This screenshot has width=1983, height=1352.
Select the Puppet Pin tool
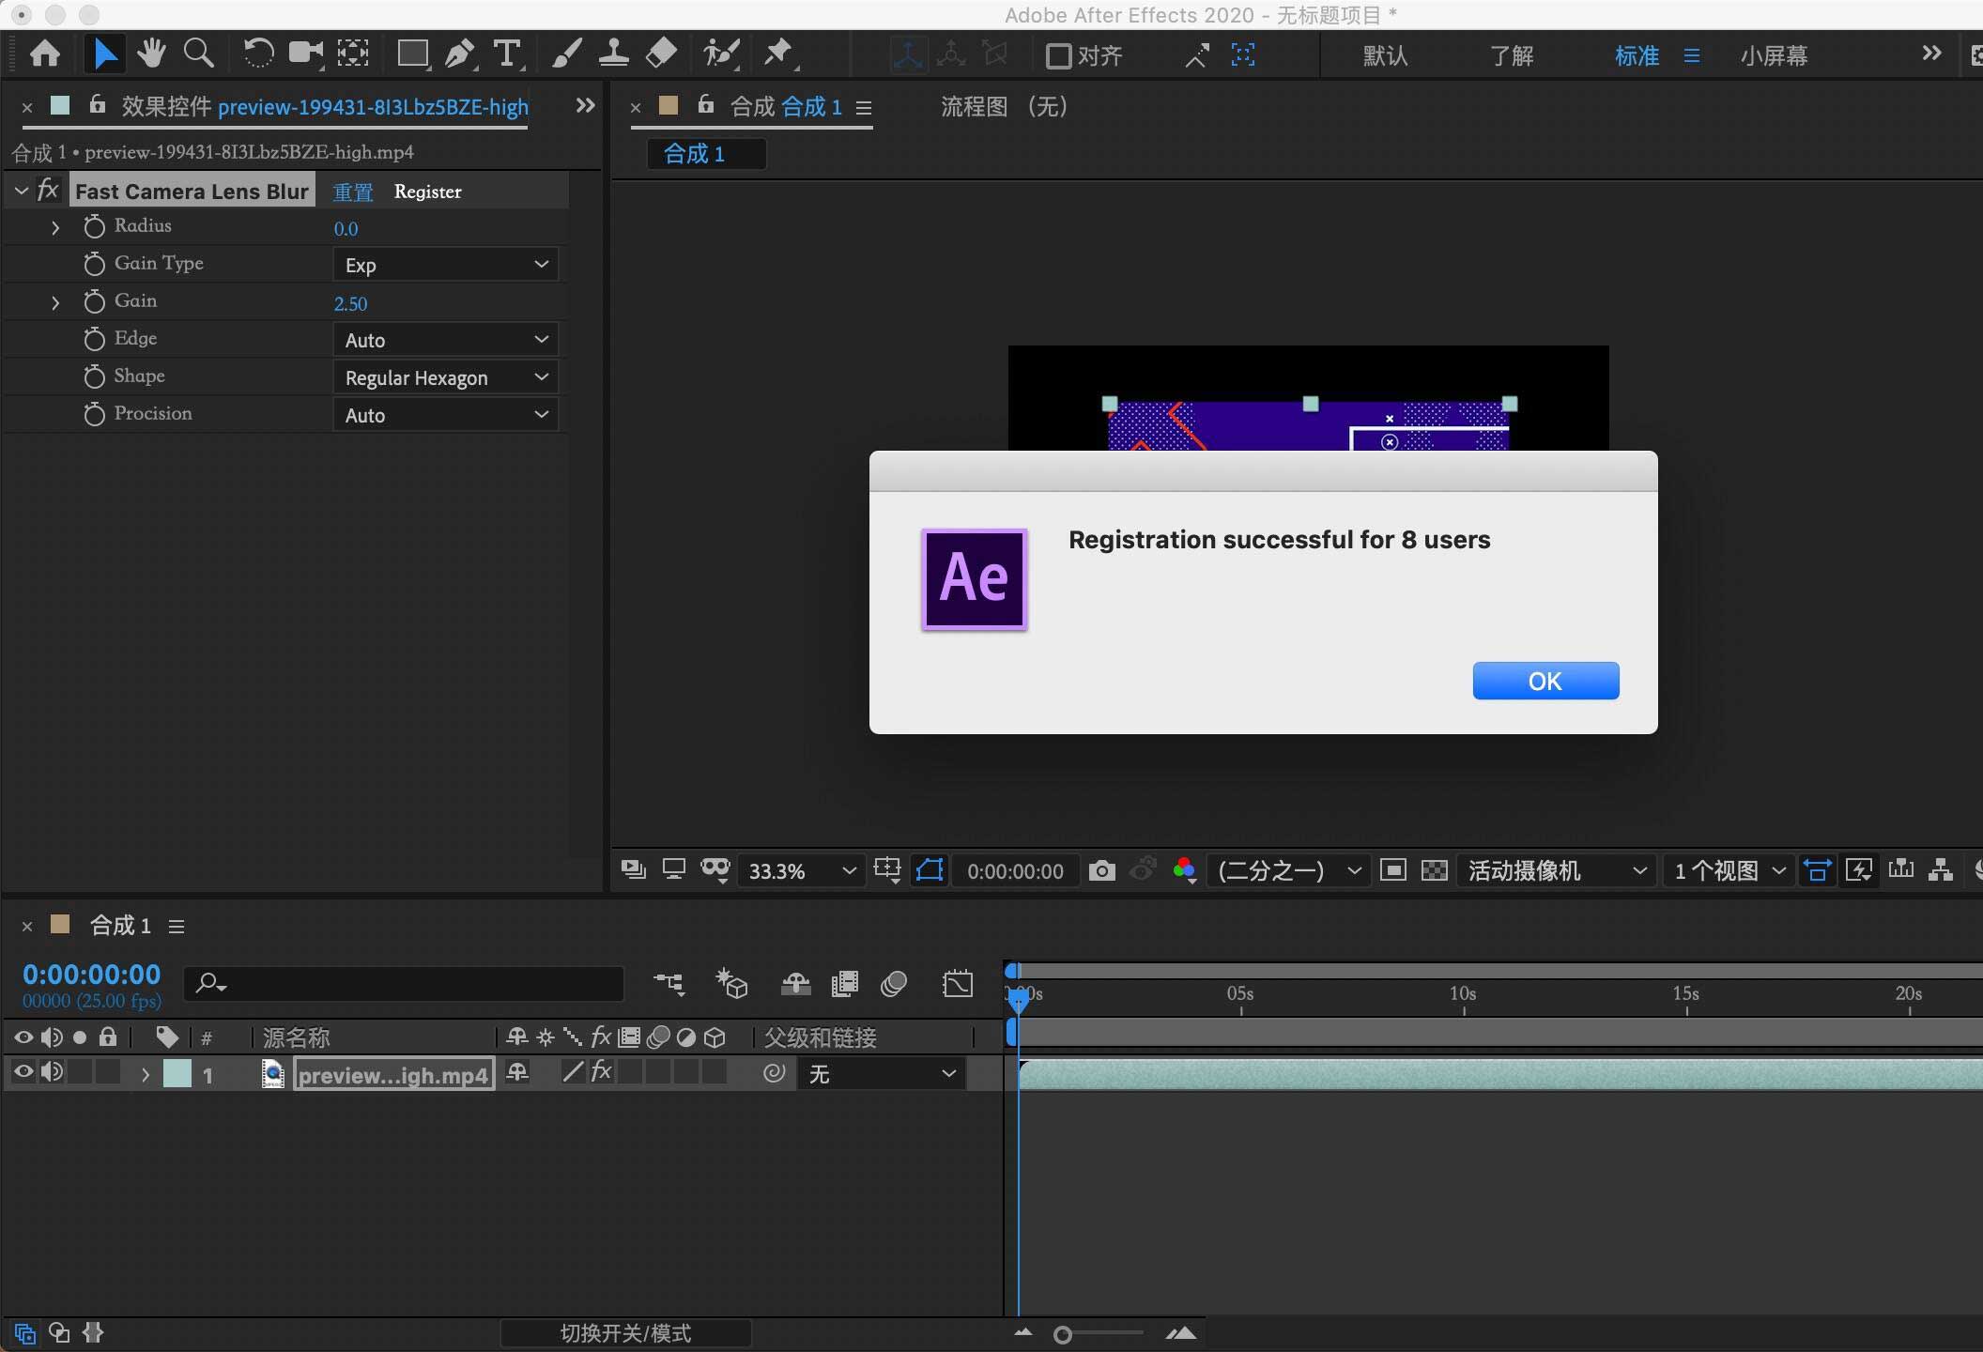(778, 54)
